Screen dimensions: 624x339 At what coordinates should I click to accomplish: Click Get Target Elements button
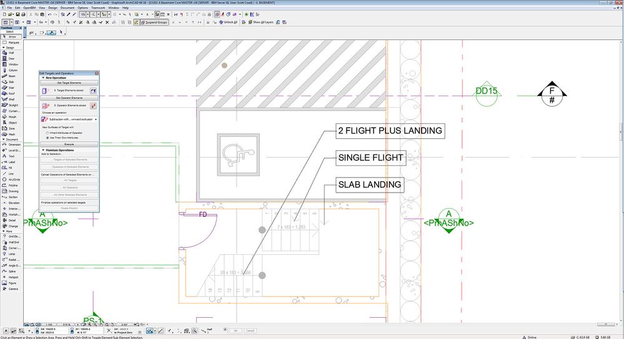click(69, 83)
